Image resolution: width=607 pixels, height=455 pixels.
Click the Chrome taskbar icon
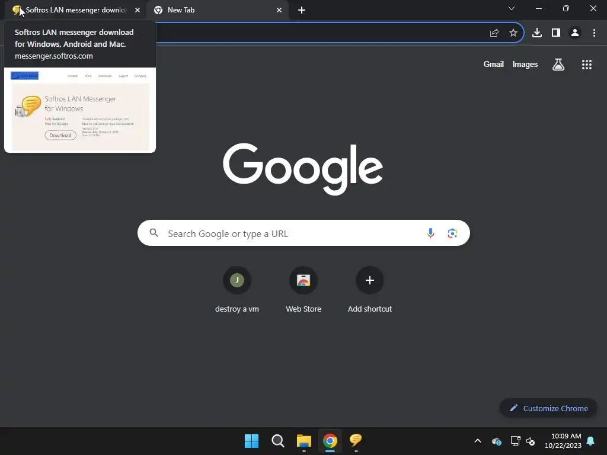tap(330, 441)
